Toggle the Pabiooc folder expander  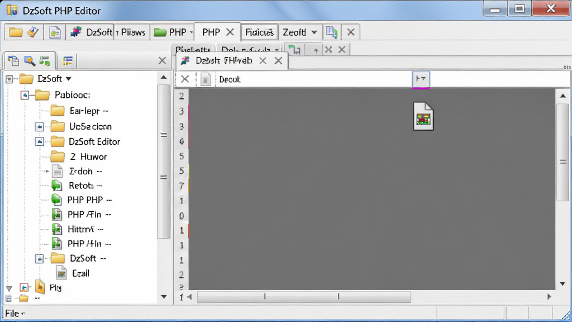pyautogui.click(x=25, y=95)
